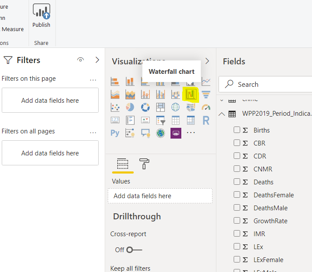Show or hide the Filters pane with the eye icon
The height and width of the screenshot is (272, 312).
coord(80,60)
